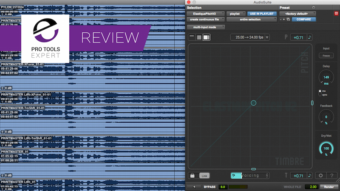Select the PRINTMASTER LtRt-TmShft_01-01 clip
This screenshot has width=340, height=191.
[x=26, y=138]
